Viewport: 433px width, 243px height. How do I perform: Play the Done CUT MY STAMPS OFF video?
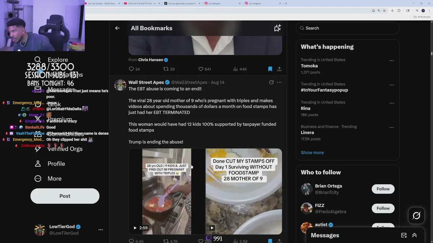coord(244,191)
